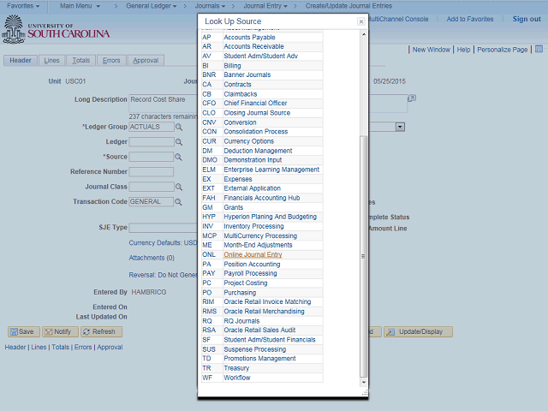Click Personalize Page link

pyautogui.click(x=503, y=50)
